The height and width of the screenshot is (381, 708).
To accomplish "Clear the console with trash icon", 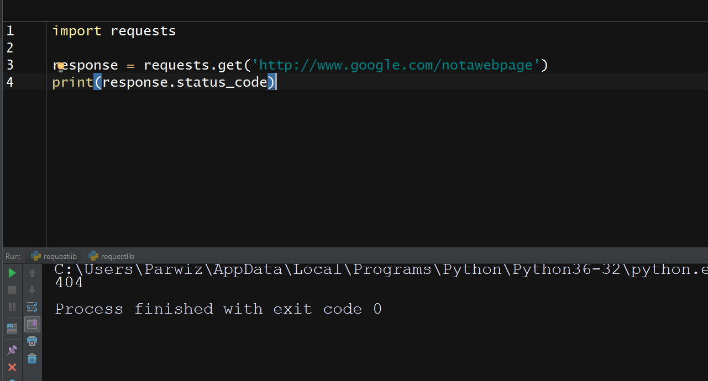I will coord(32,359).
